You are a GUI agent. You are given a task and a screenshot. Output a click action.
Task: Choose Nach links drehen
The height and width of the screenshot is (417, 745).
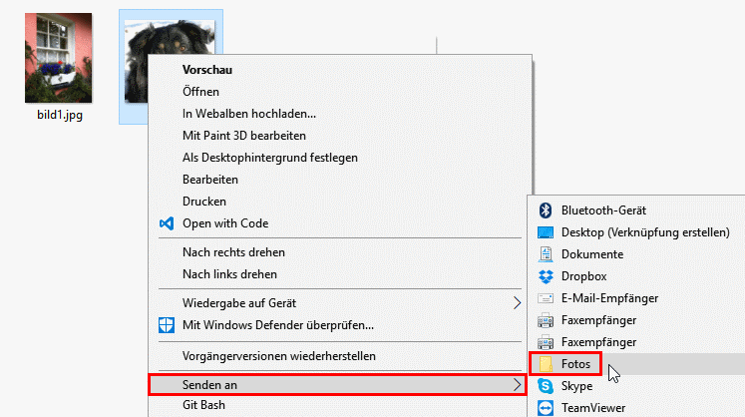229,274
